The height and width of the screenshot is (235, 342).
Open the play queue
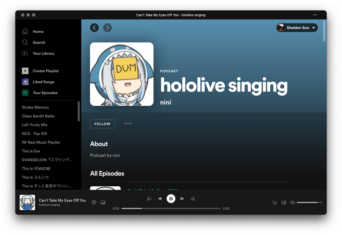tap(275, 203)
